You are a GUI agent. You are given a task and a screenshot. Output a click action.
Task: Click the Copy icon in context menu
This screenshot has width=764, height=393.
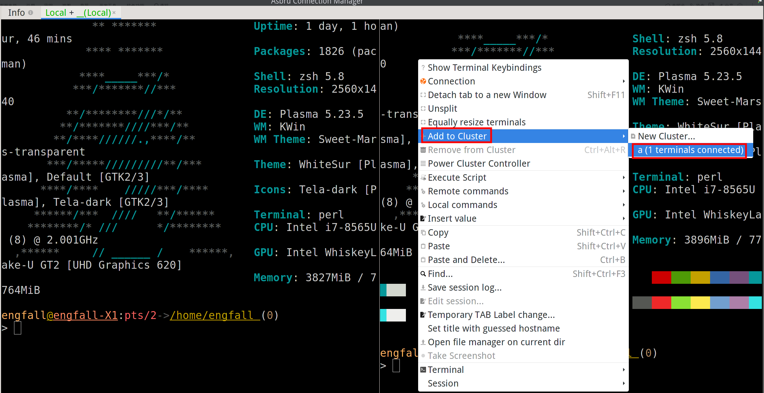423,232
